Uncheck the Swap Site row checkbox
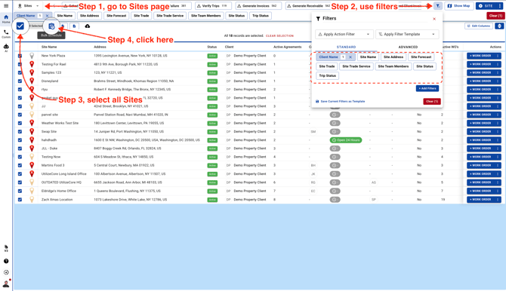 (20, 131)
